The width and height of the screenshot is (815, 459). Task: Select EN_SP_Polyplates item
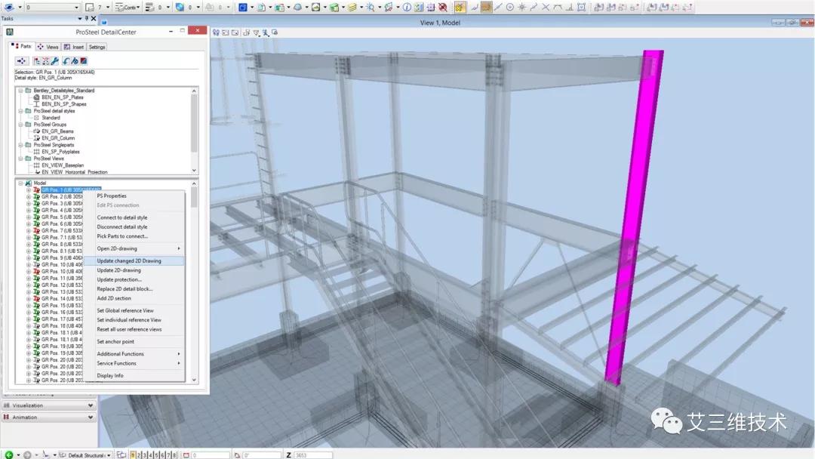[60, 152]
